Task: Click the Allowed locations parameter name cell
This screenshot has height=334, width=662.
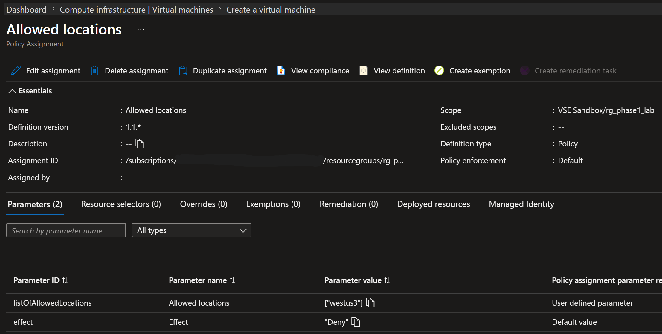Action: (199, 303)
